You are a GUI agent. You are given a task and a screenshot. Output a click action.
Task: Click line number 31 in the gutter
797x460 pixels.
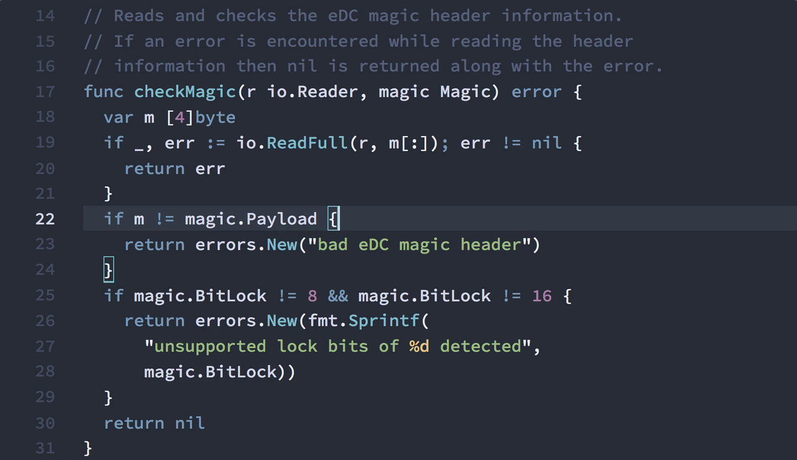(x=45, y=448)
